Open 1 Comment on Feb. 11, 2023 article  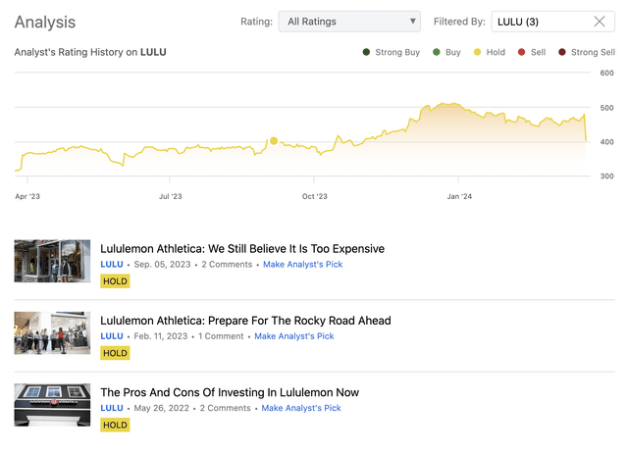click(221, 336)
